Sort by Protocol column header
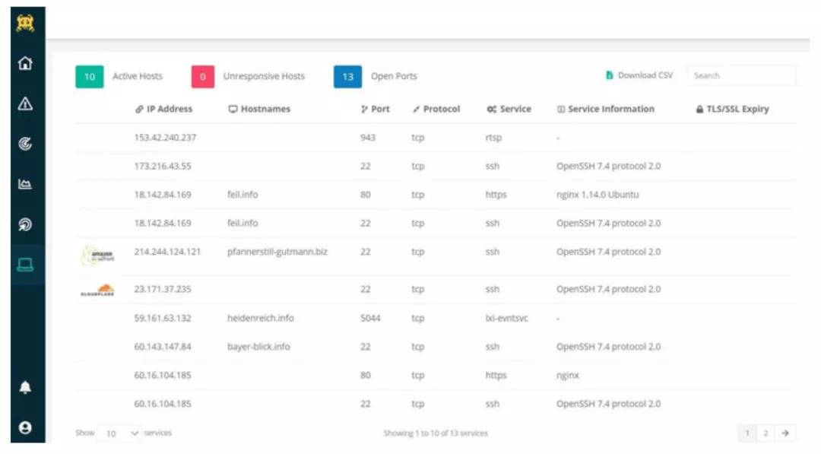This screenshot has width=821, height=454. [x=436, y=109]
